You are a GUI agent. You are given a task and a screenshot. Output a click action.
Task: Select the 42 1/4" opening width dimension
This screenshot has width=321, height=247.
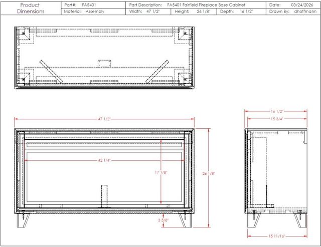point(104,160)
